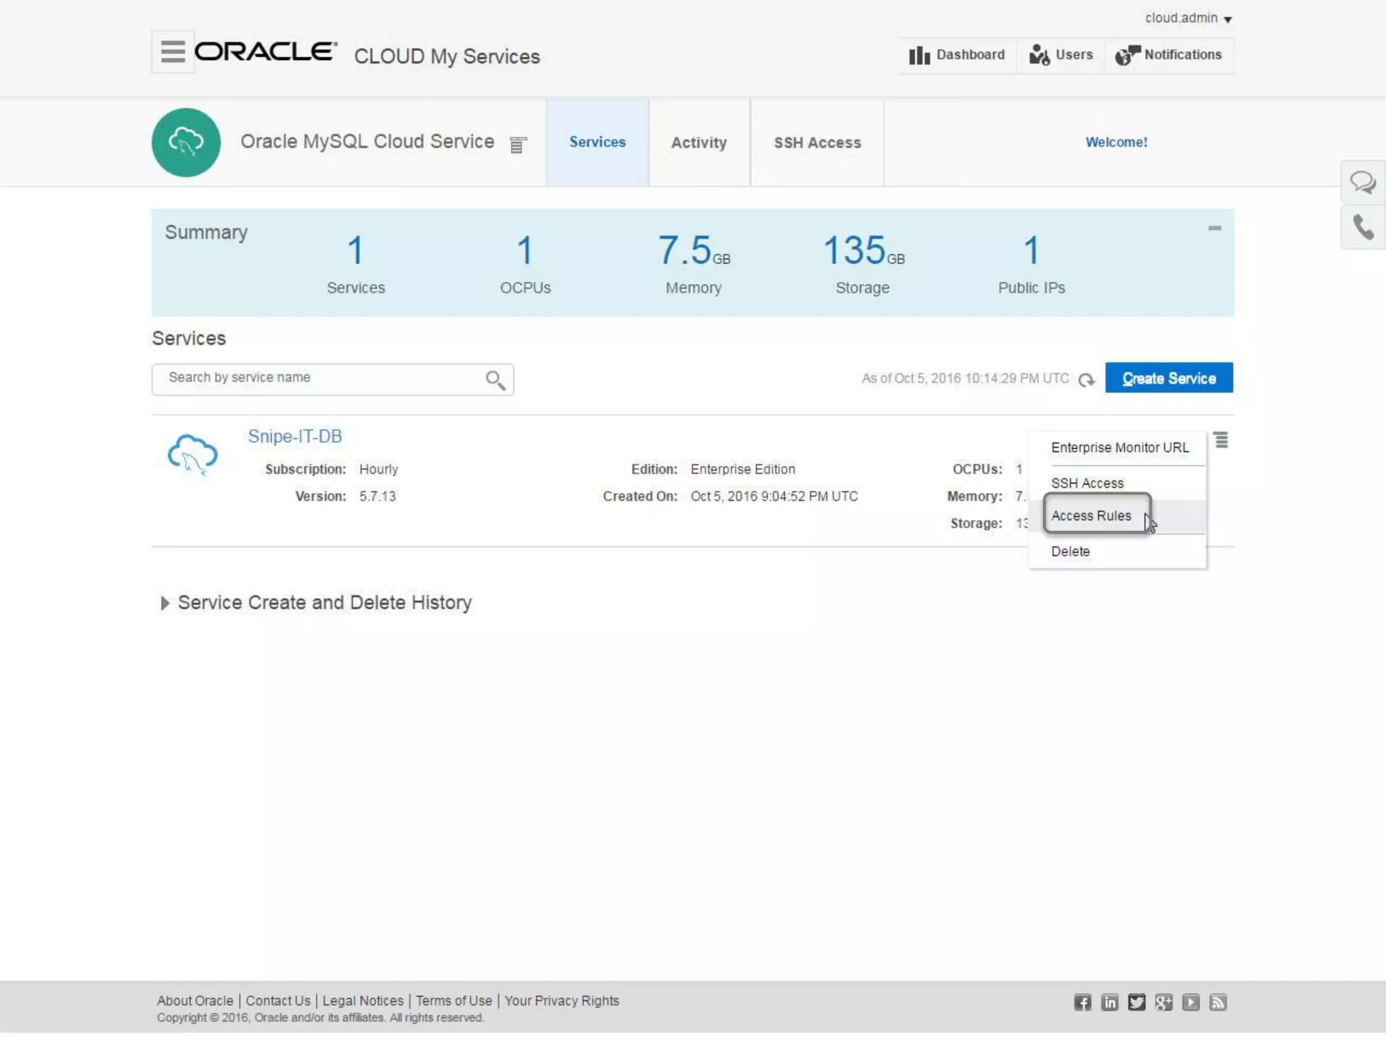1386x1039 pixels.
Task: Click the Enterprise Edition value text
Action: tap(742, 469)
